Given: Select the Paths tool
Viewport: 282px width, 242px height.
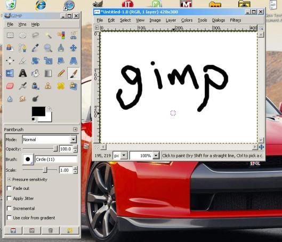Looking at the screenshot, I should coord(22,48).
